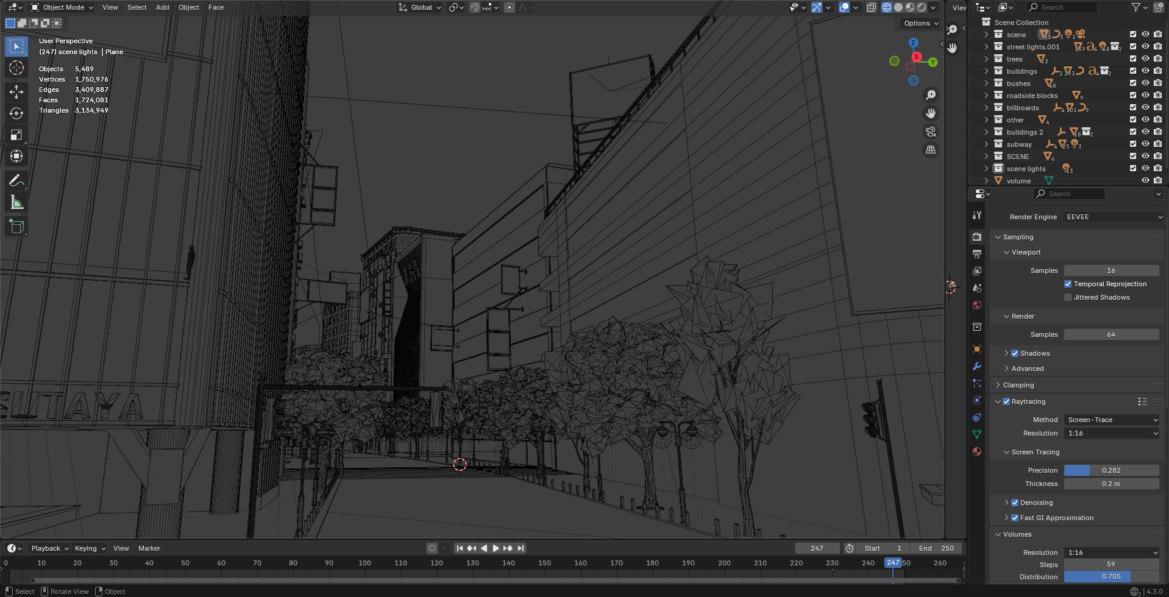Open Global transform orientation dropdown

point(419,7)
